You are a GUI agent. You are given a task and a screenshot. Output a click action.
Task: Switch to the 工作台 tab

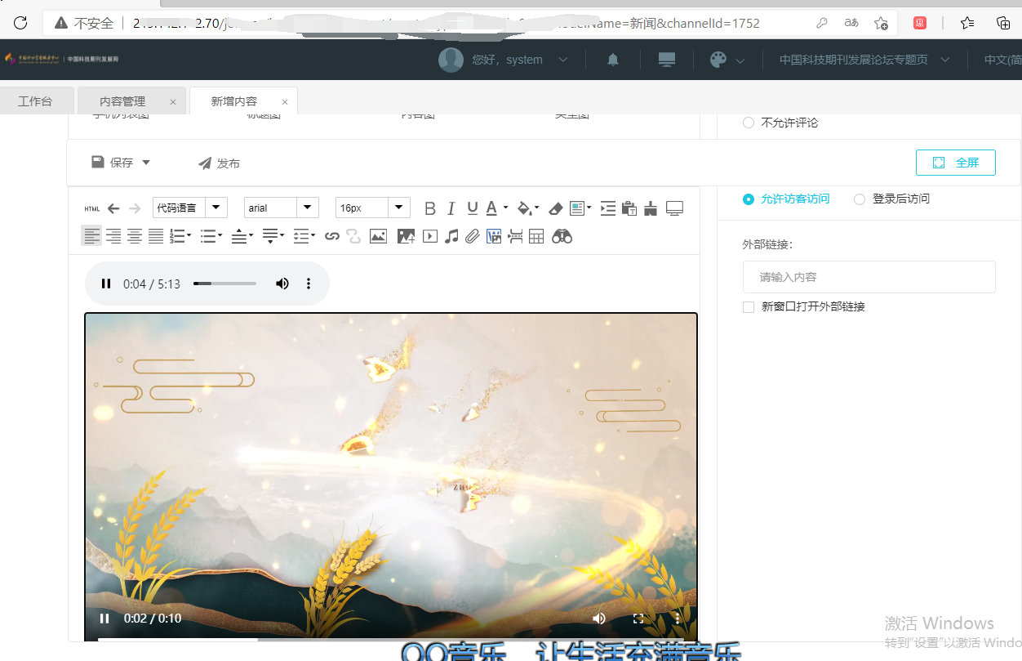(35, 101)
